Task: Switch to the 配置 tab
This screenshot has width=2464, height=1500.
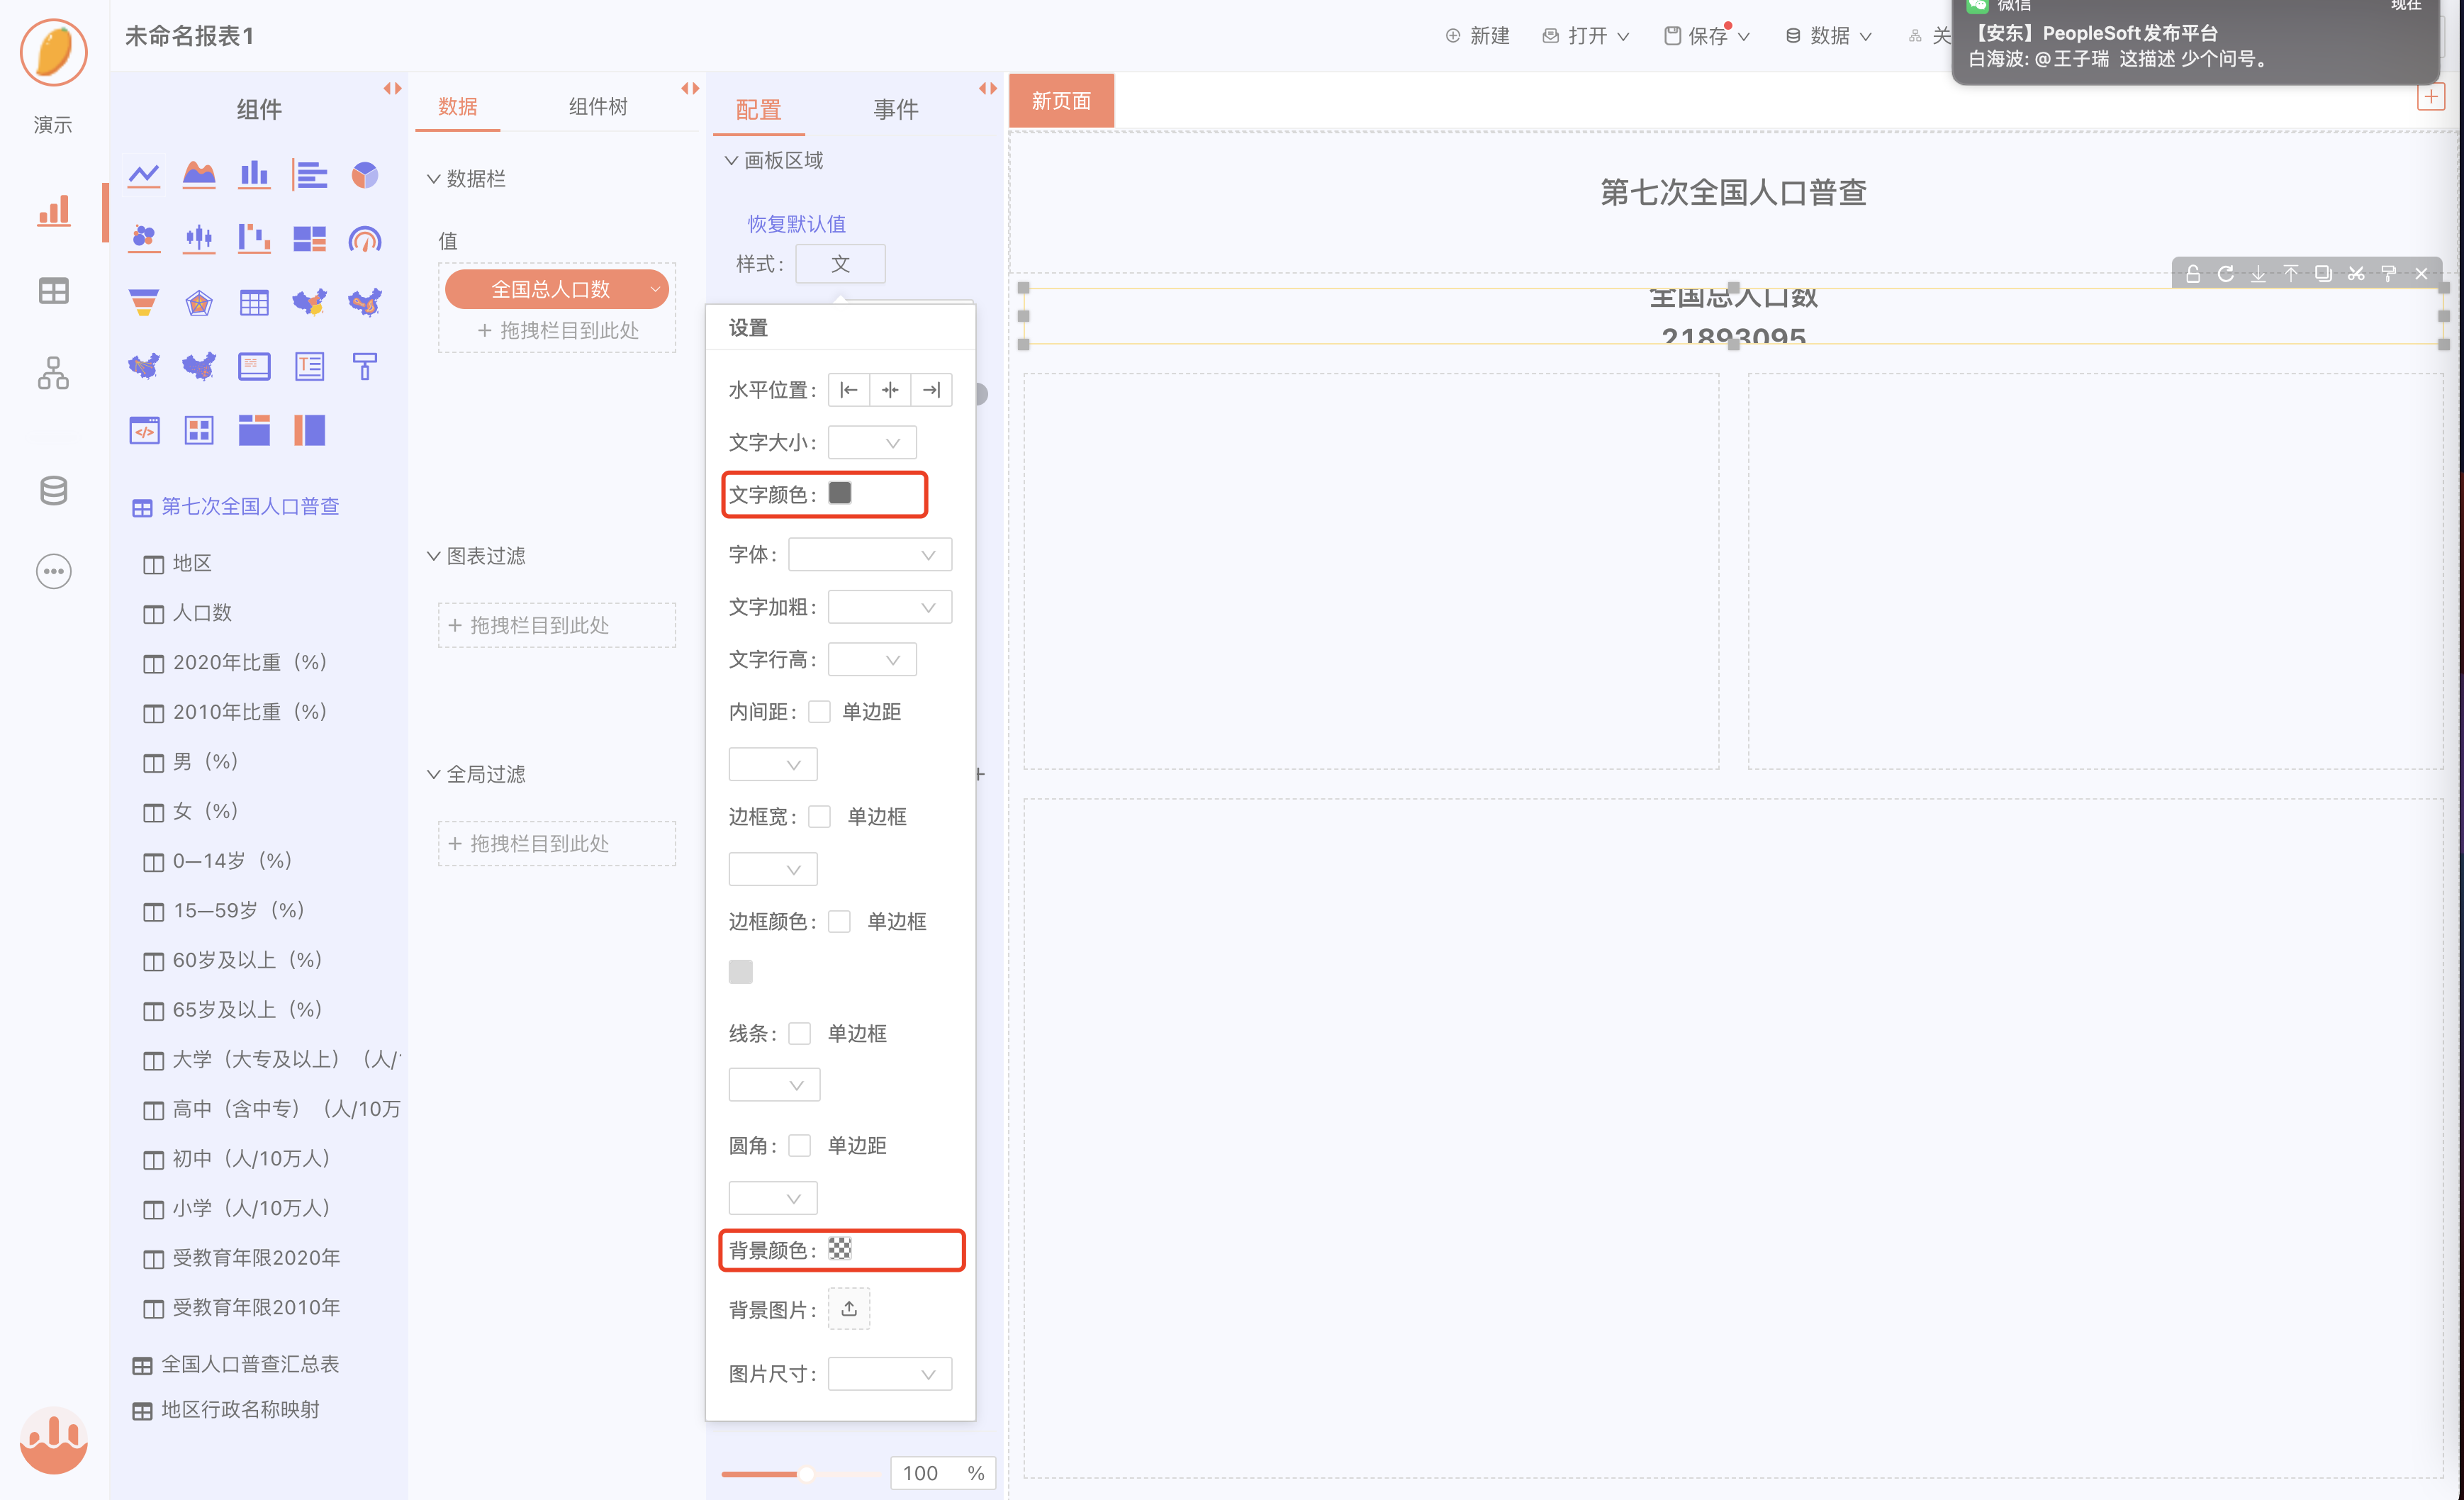Action: pyautogui.click(x=758, y=109)
